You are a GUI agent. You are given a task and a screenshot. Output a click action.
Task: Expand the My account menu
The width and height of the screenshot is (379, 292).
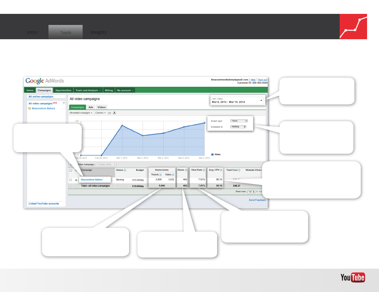click(125, 90)
